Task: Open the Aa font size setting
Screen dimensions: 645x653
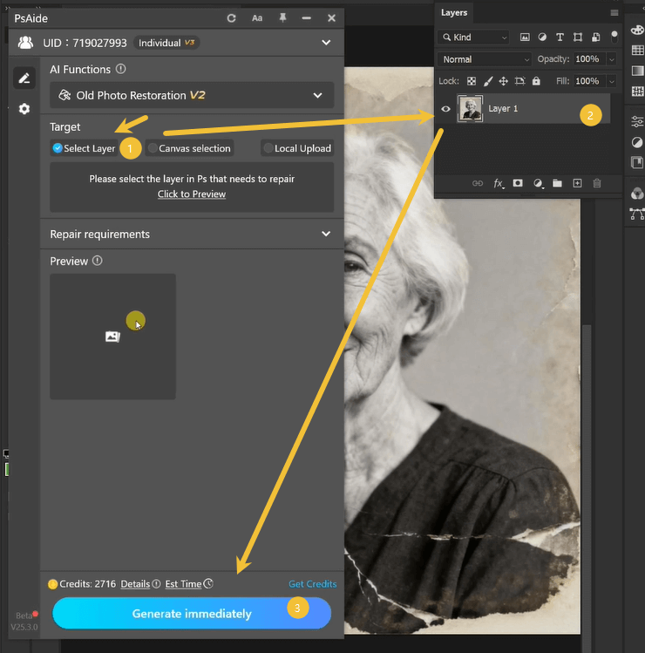Action: [x=257, y=18]
